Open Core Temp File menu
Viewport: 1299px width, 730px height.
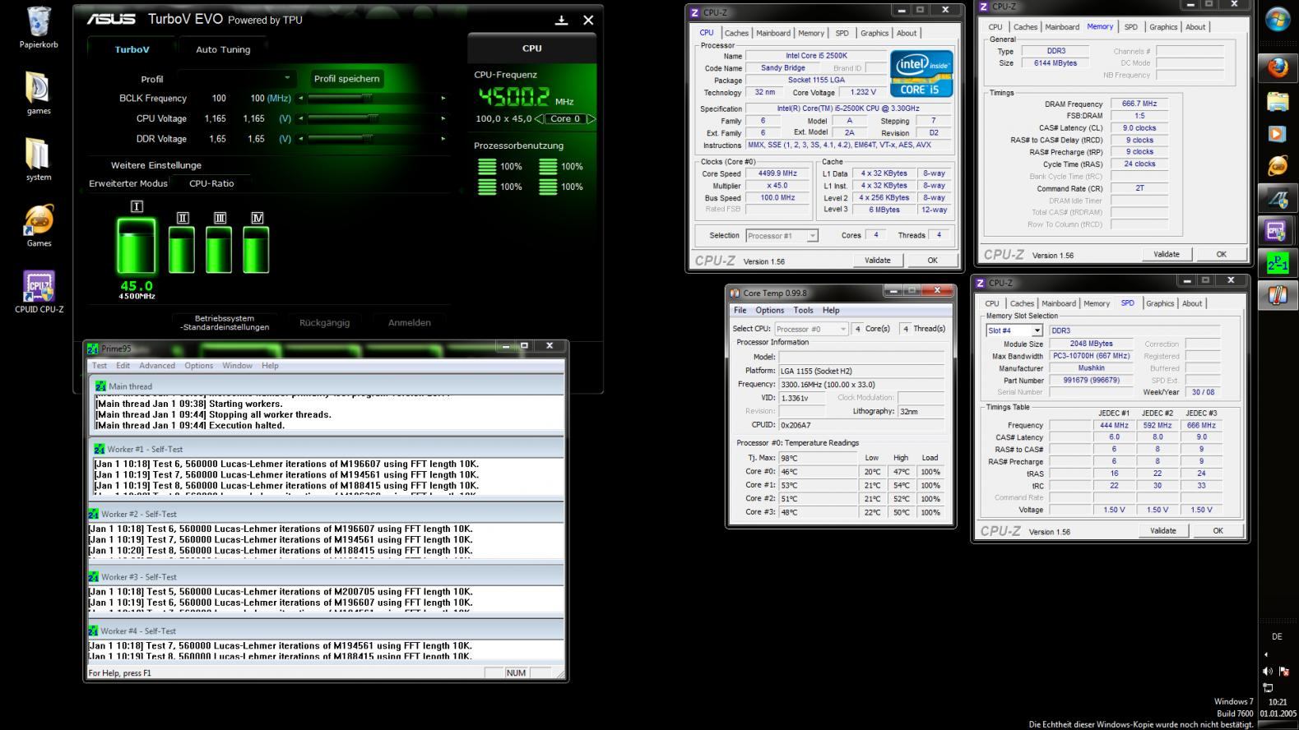pyautogui.click(x=740, y=310)
